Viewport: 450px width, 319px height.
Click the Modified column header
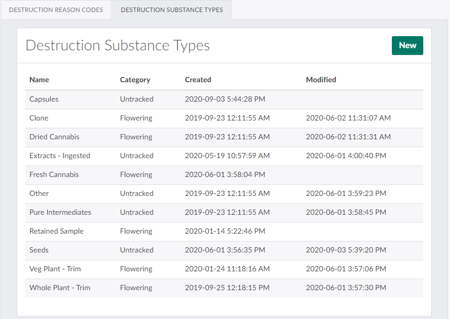[321, 80]
